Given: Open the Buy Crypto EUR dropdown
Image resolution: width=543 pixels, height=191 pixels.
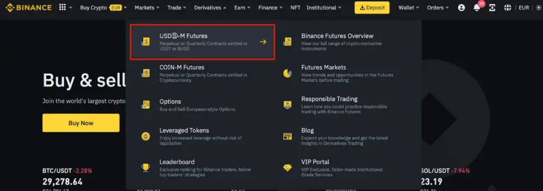Looking at the screenshot, I should 103,7.
